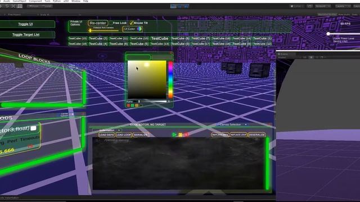The height and width of the screenshot is (202, 360).
Task: Click the rainbow UI Color icon
Action: click(139, 29)
